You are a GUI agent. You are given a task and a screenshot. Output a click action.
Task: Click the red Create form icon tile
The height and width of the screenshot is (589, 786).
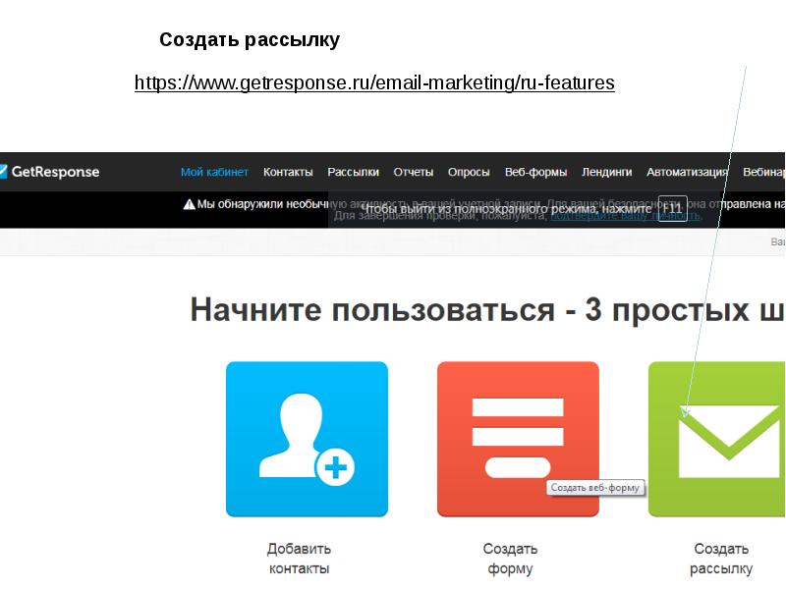coord(518,439)
